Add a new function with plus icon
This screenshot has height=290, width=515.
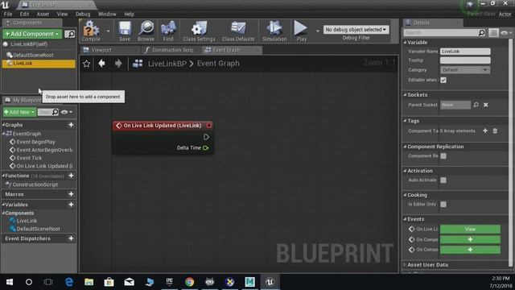tap(71, 176)
